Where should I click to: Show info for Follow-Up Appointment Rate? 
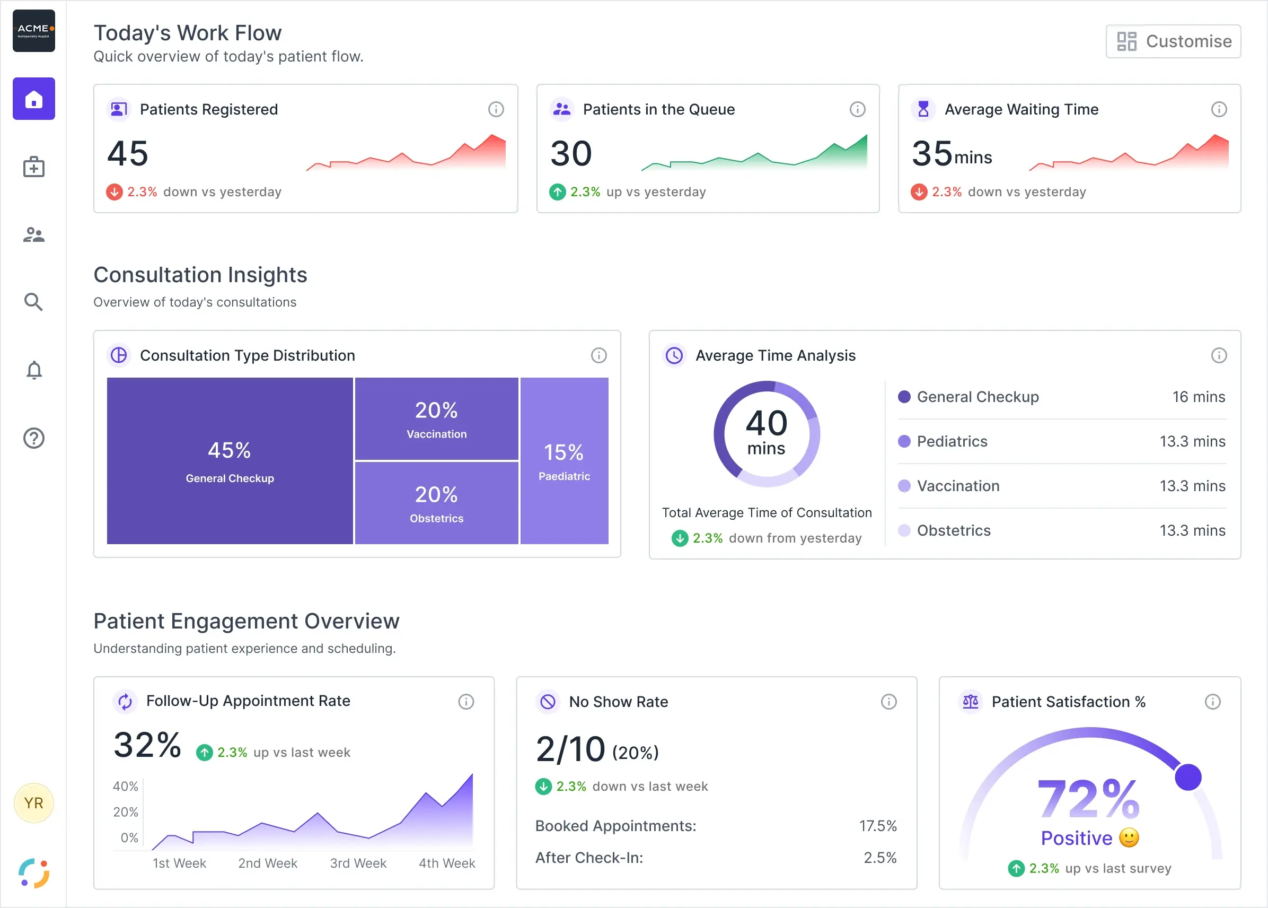click(x=466, y=702)
